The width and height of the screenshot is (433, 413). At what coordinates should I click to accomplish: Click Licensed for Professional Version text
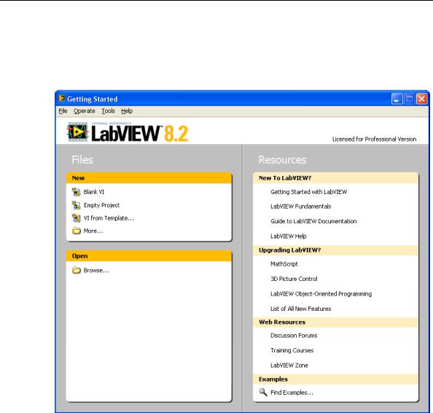coord(374,139)
